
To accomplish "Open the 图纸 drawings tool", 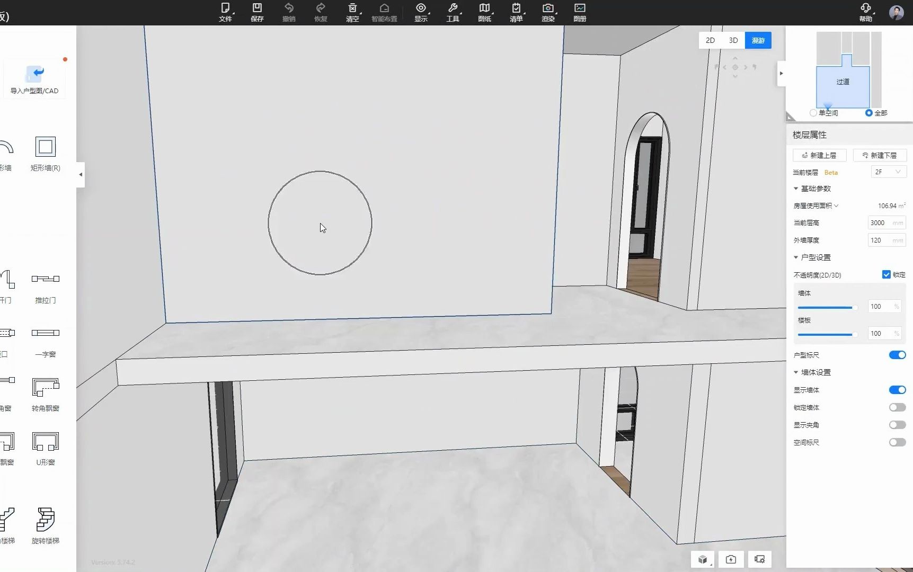I will pos(484,12).
